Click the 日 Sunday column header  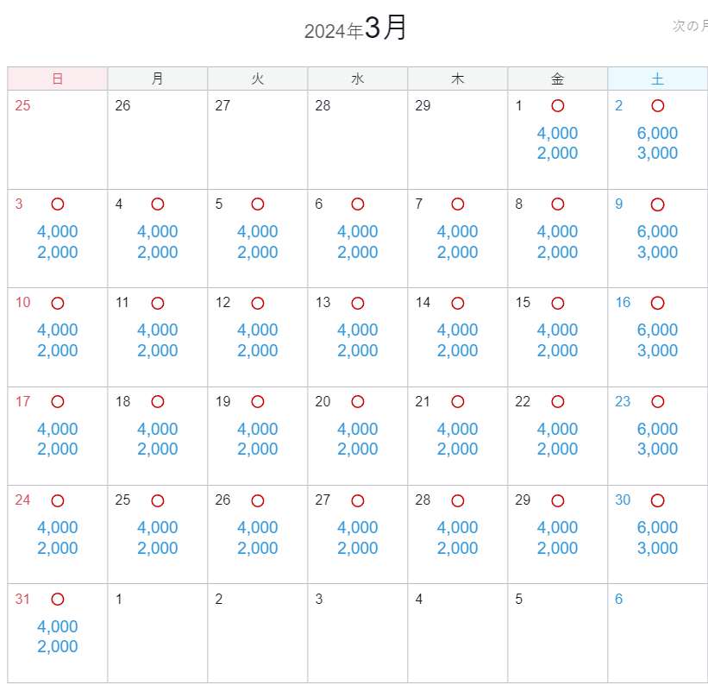click(57, 79)
